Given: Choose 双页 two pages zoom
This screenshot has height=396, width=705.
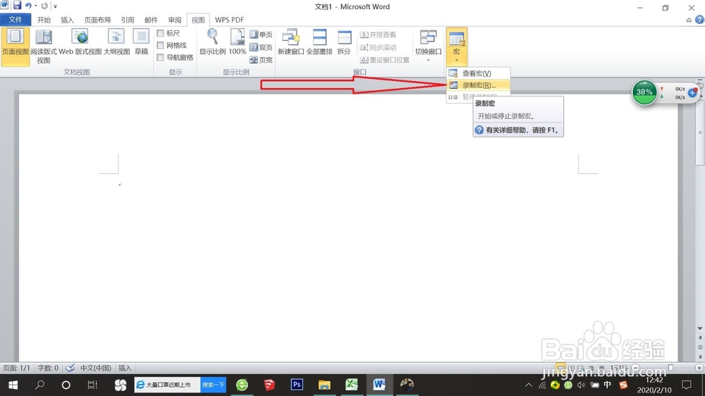Looking at the screenshot, I should (262, 47).
